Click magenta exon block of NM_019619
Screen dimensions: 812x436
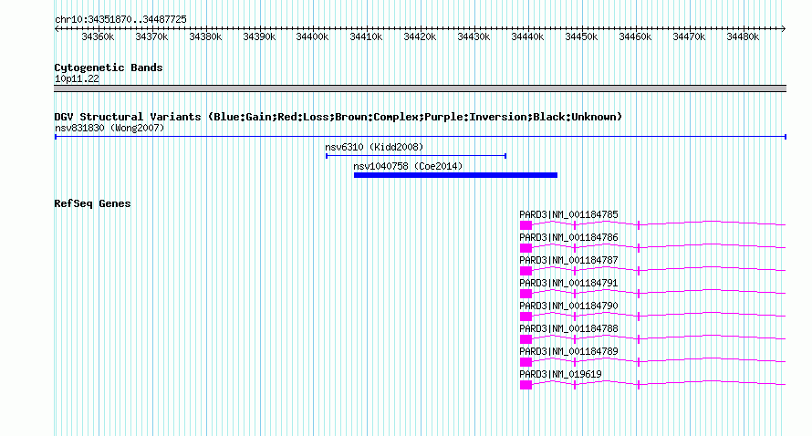point(526,385)
